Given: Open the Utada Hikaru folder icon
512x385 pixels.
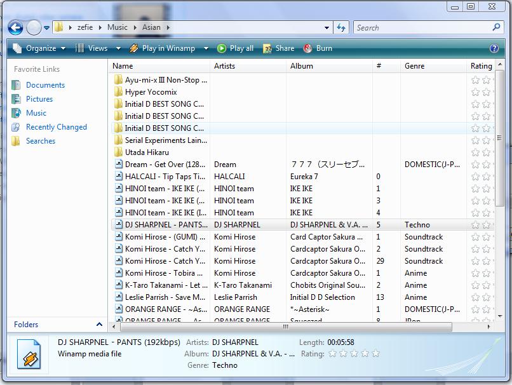Looking at the screenshot, I should pos(118,152).
